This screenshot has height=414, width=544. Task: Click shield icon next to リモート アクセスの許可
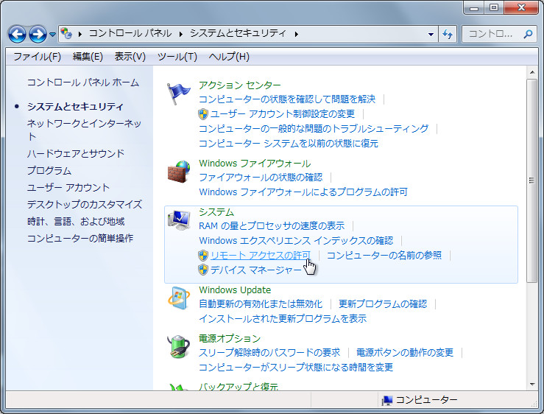tap(203, 256)
